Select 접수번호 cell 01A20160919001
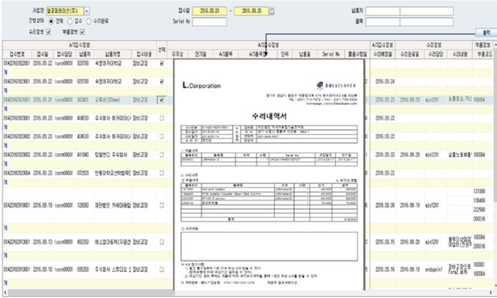Viewport: 497px width, 298px height. tap(17, 205)
